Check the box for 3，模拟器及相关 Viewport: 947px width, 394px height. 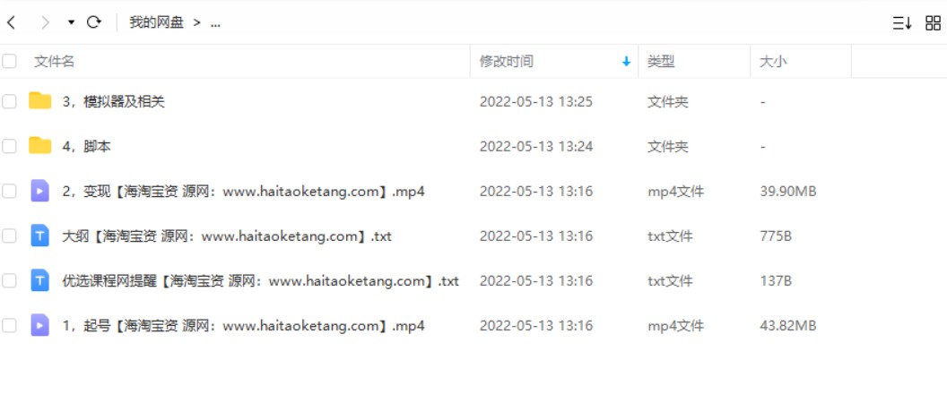(x=9, y=101)
